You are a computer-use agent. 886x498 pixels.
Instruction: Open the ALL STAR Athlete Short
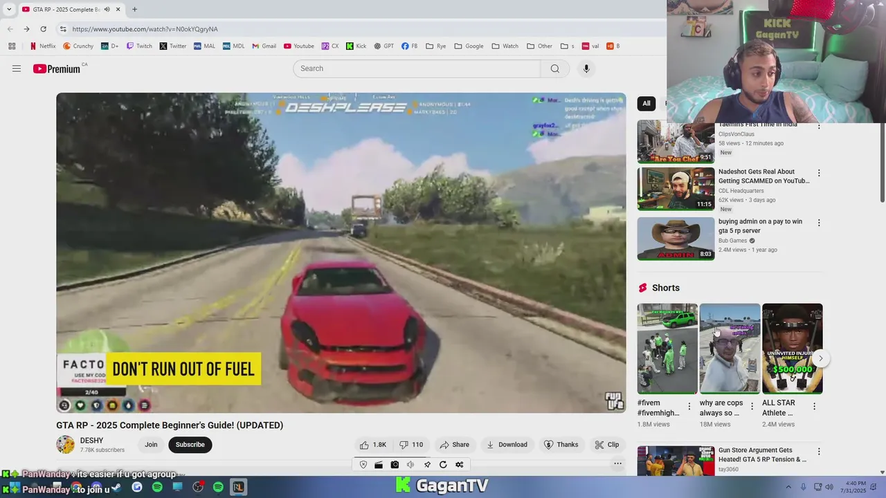793,349
